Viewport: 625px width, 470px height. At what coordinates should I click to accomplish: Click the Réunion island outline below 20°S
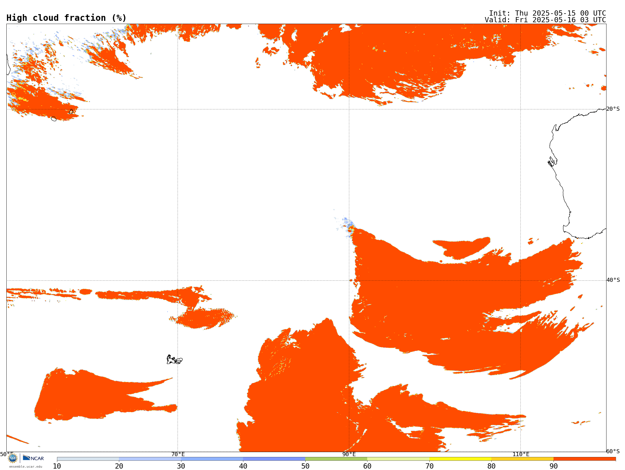tap(54, 119)
